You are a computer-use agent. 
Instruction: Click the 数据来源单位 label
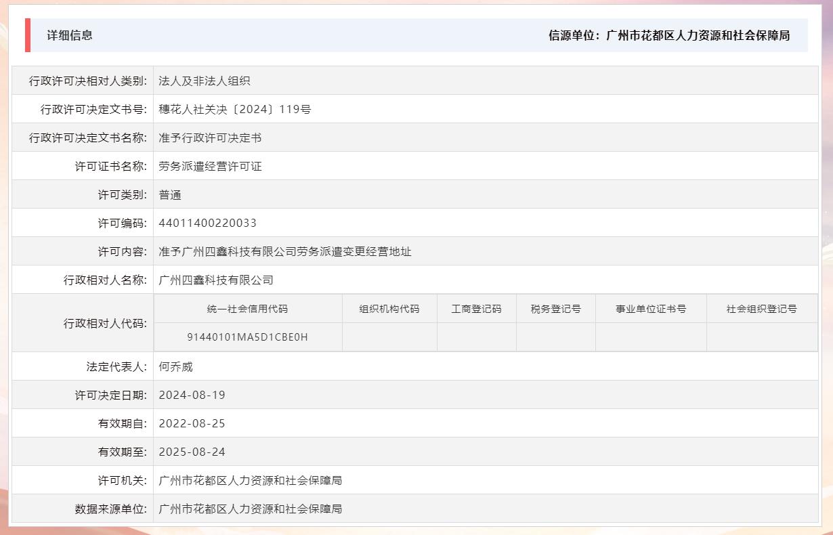[110, 509]
